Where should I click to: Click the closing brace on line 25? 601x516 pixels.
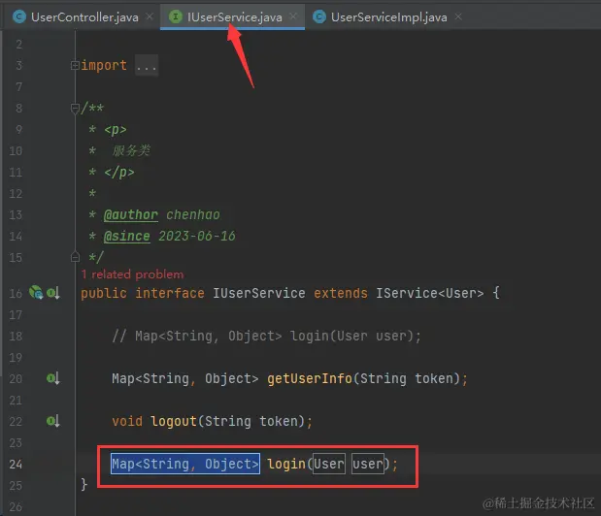pyautogui.click(x=83, y=485)
